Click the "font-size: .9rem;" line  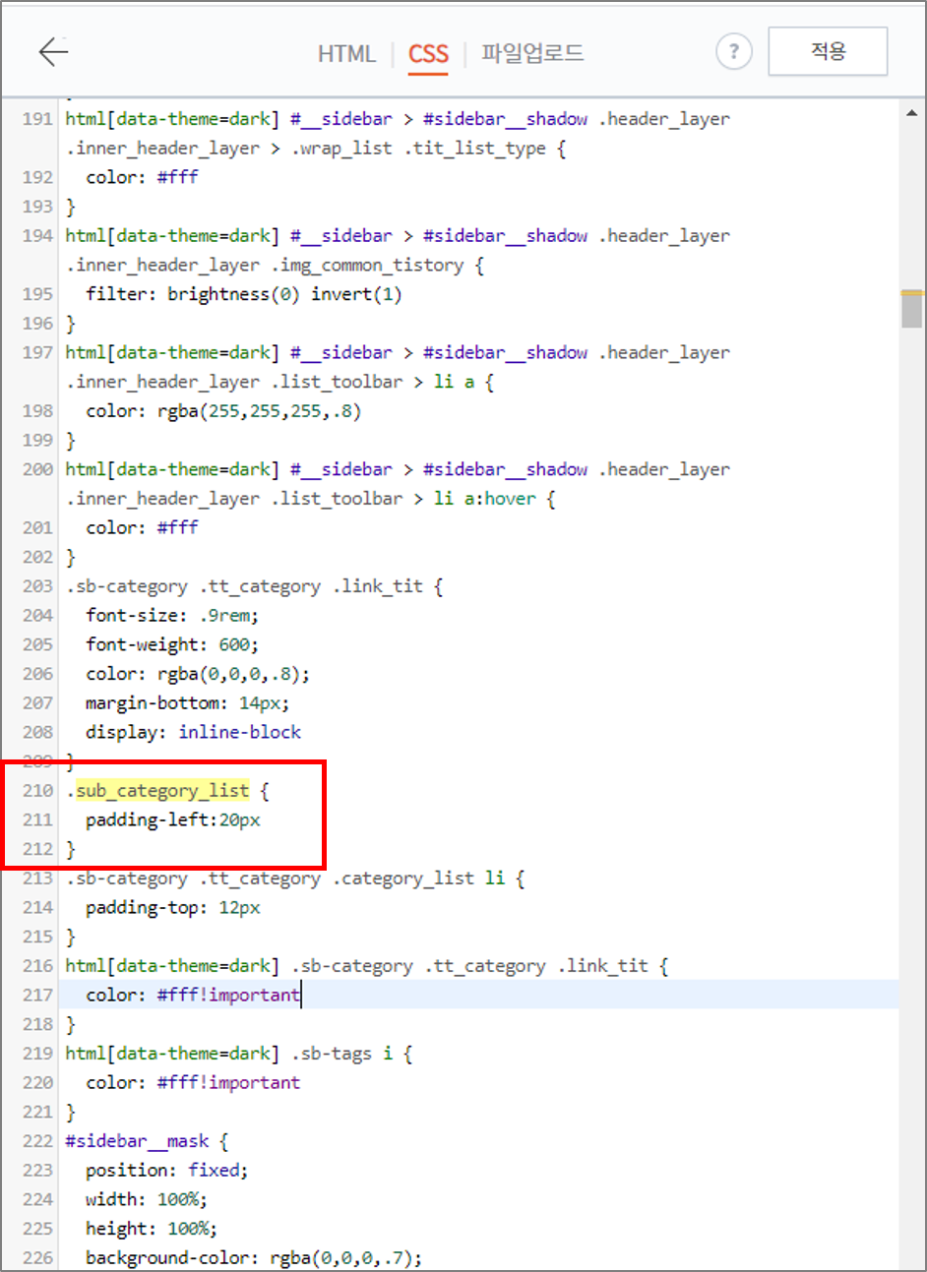click(x=172, y=616)
